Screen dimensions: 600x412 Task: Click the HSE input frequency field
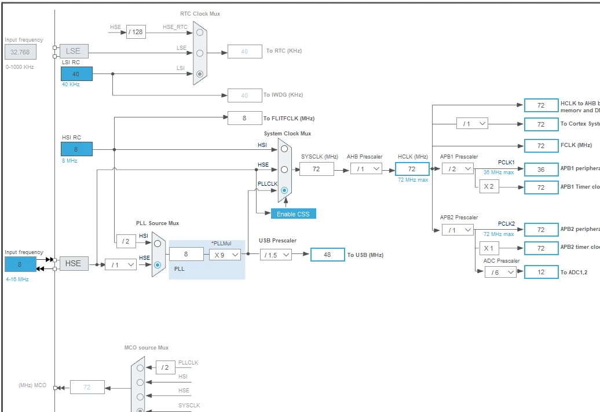[x=21, y=264]
